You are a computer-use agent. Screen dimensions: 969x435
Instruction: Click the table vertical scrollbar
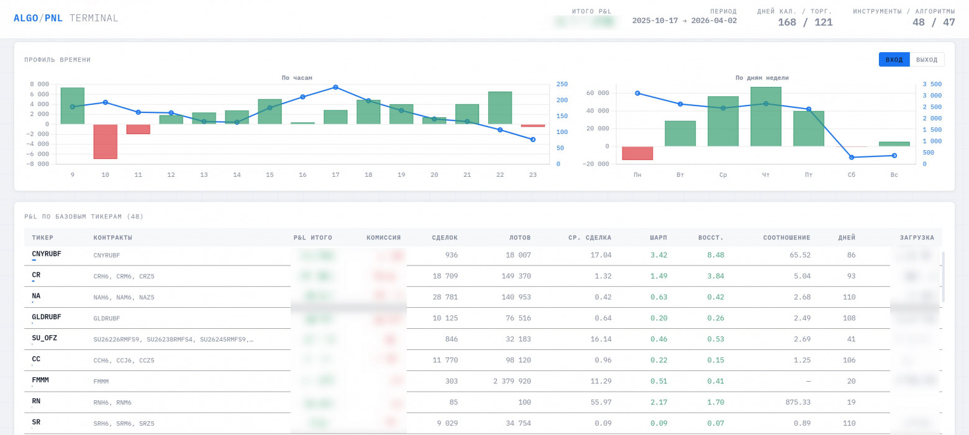(x=944, y=277)
